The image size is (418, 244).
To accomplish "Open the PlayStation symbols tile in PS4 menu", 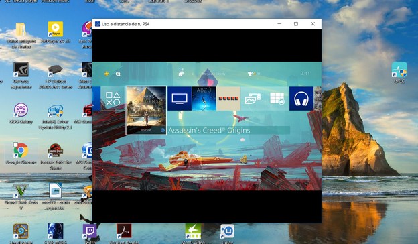I will pos(113,99).
